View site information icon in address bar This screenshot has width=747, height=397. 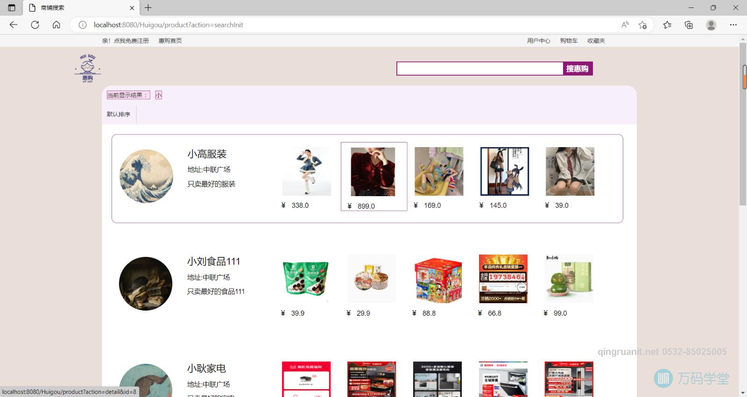tap(83, 25)
